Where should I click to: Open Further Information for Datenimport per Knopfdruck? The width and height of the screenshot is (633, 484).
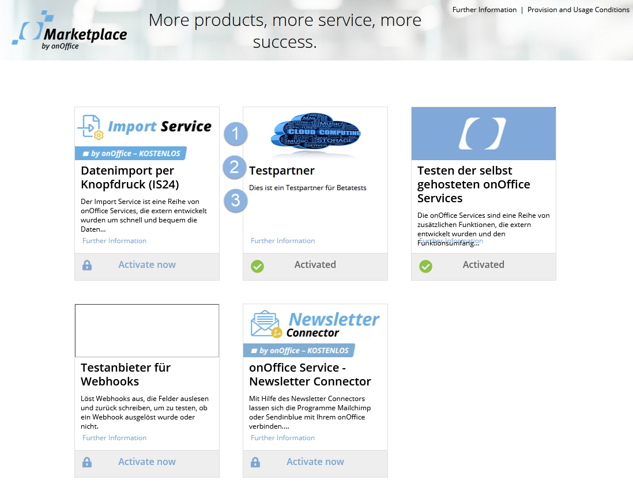tap(114, 241)
